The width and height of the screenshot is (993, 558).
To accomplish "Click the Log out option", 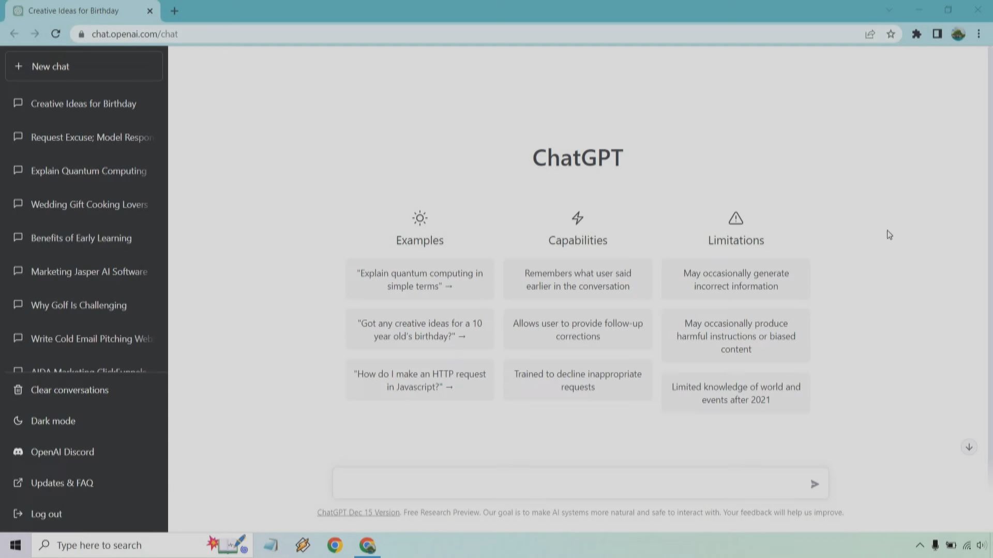I will coord(46,514).
